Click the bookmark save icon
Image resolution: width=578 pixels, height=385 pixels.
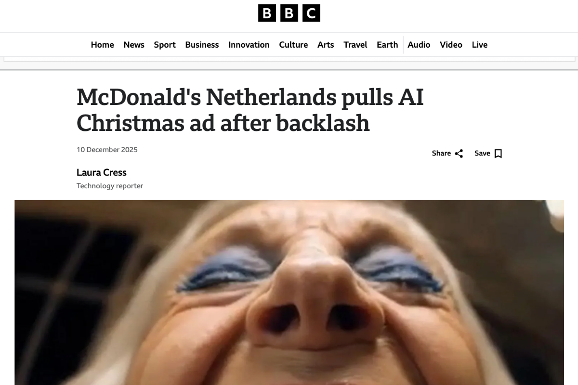498,154
